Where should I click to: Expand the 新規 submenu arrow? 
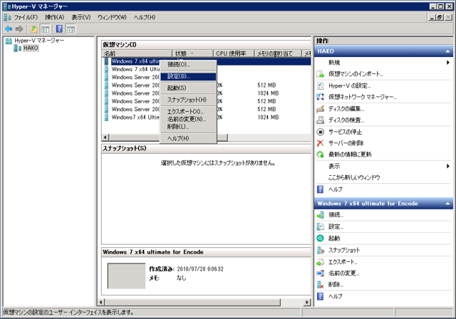[448, 63]
